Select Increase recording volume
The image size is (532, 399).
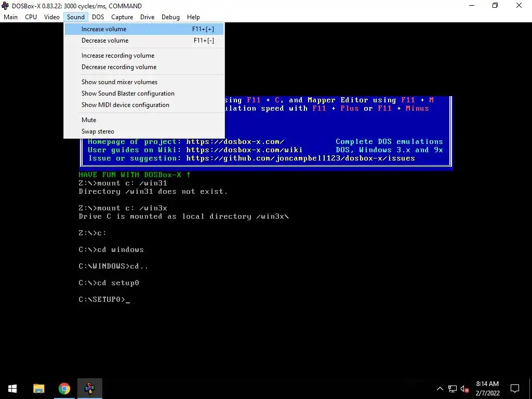coord(144,55)
